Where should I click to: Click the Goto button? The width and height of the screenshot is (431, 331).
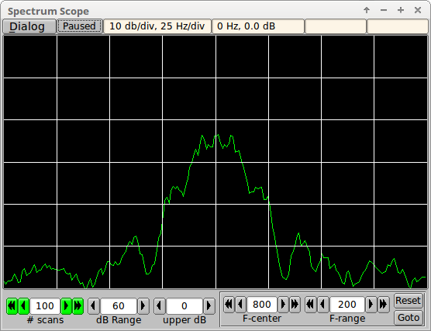[x=409, y=318]
